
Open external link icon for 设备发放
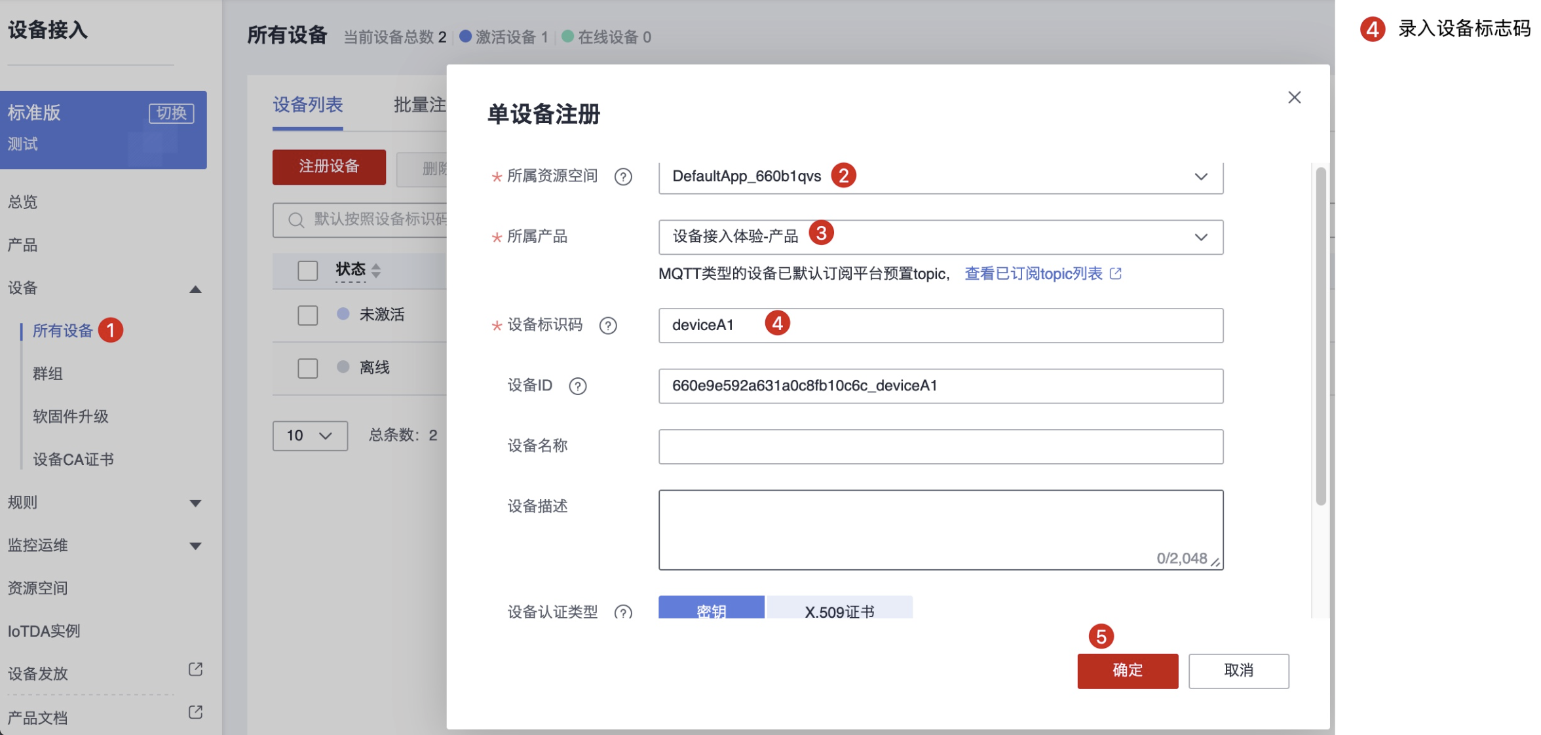tap(195, 669)
